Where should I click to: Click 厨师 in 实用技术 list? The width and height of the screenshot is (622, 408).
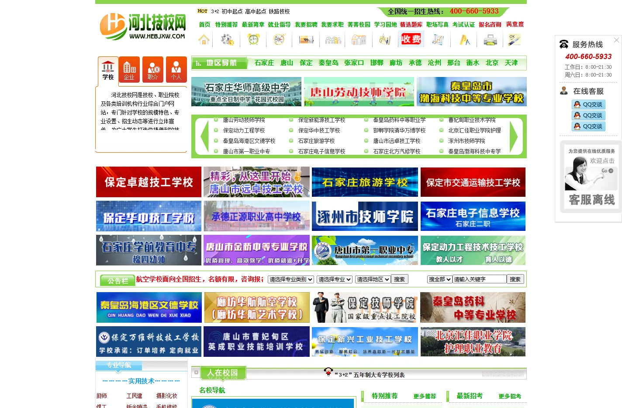[102, 396]
